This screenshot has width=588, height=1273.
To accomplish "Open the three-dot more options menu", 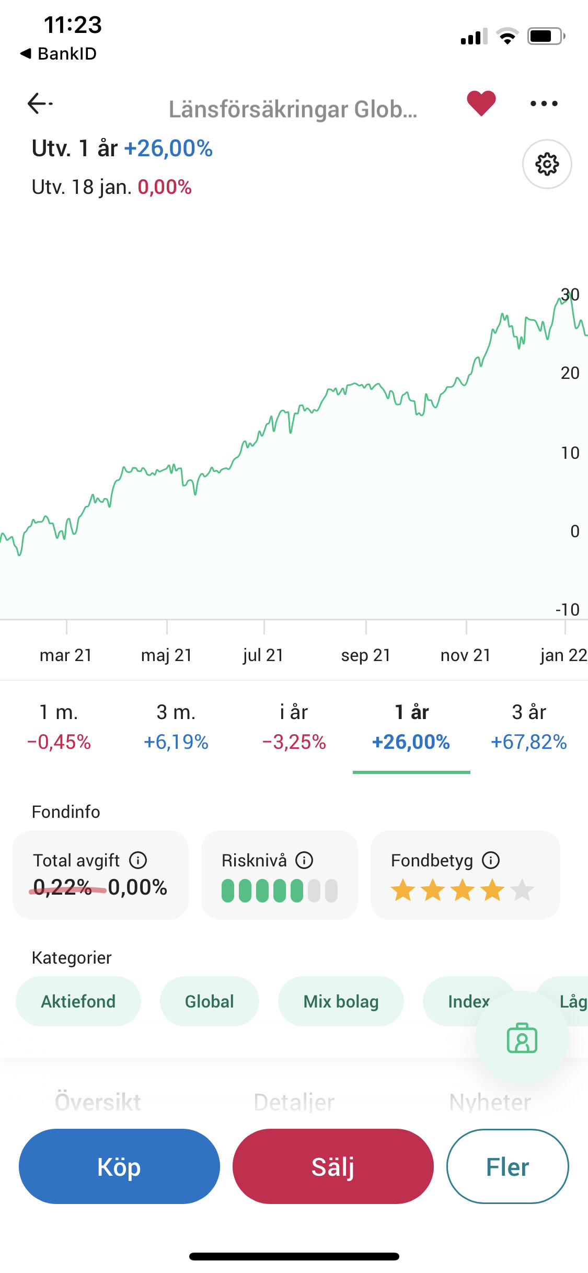I will coord(544,103).
